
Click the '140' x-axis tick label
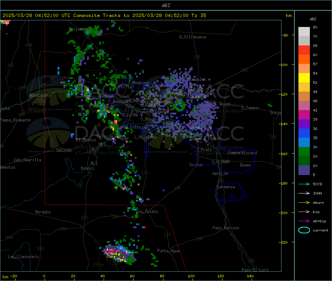point(250,276)
